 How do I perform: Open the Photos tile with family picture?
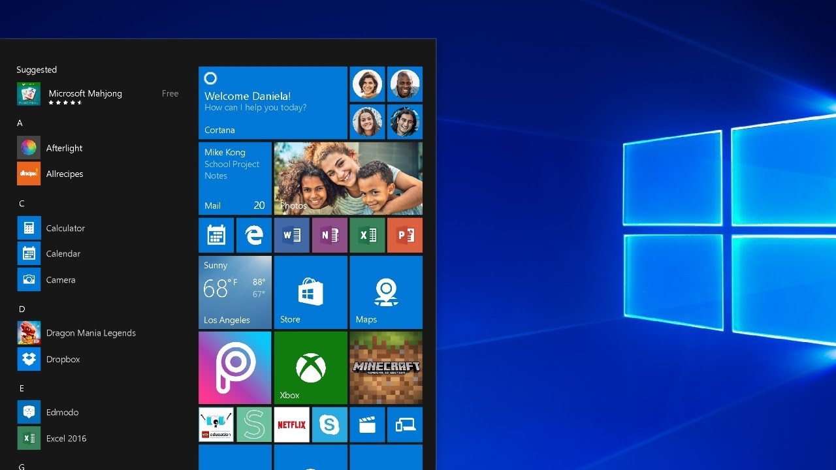click(x=348, y=179)
